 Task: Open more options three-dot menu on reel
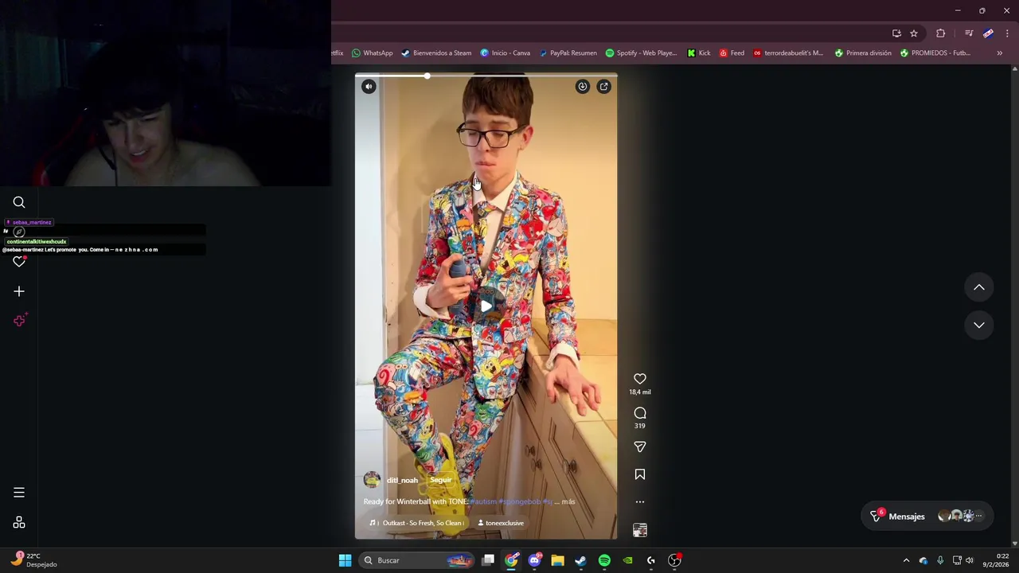(x=640, y=502)
